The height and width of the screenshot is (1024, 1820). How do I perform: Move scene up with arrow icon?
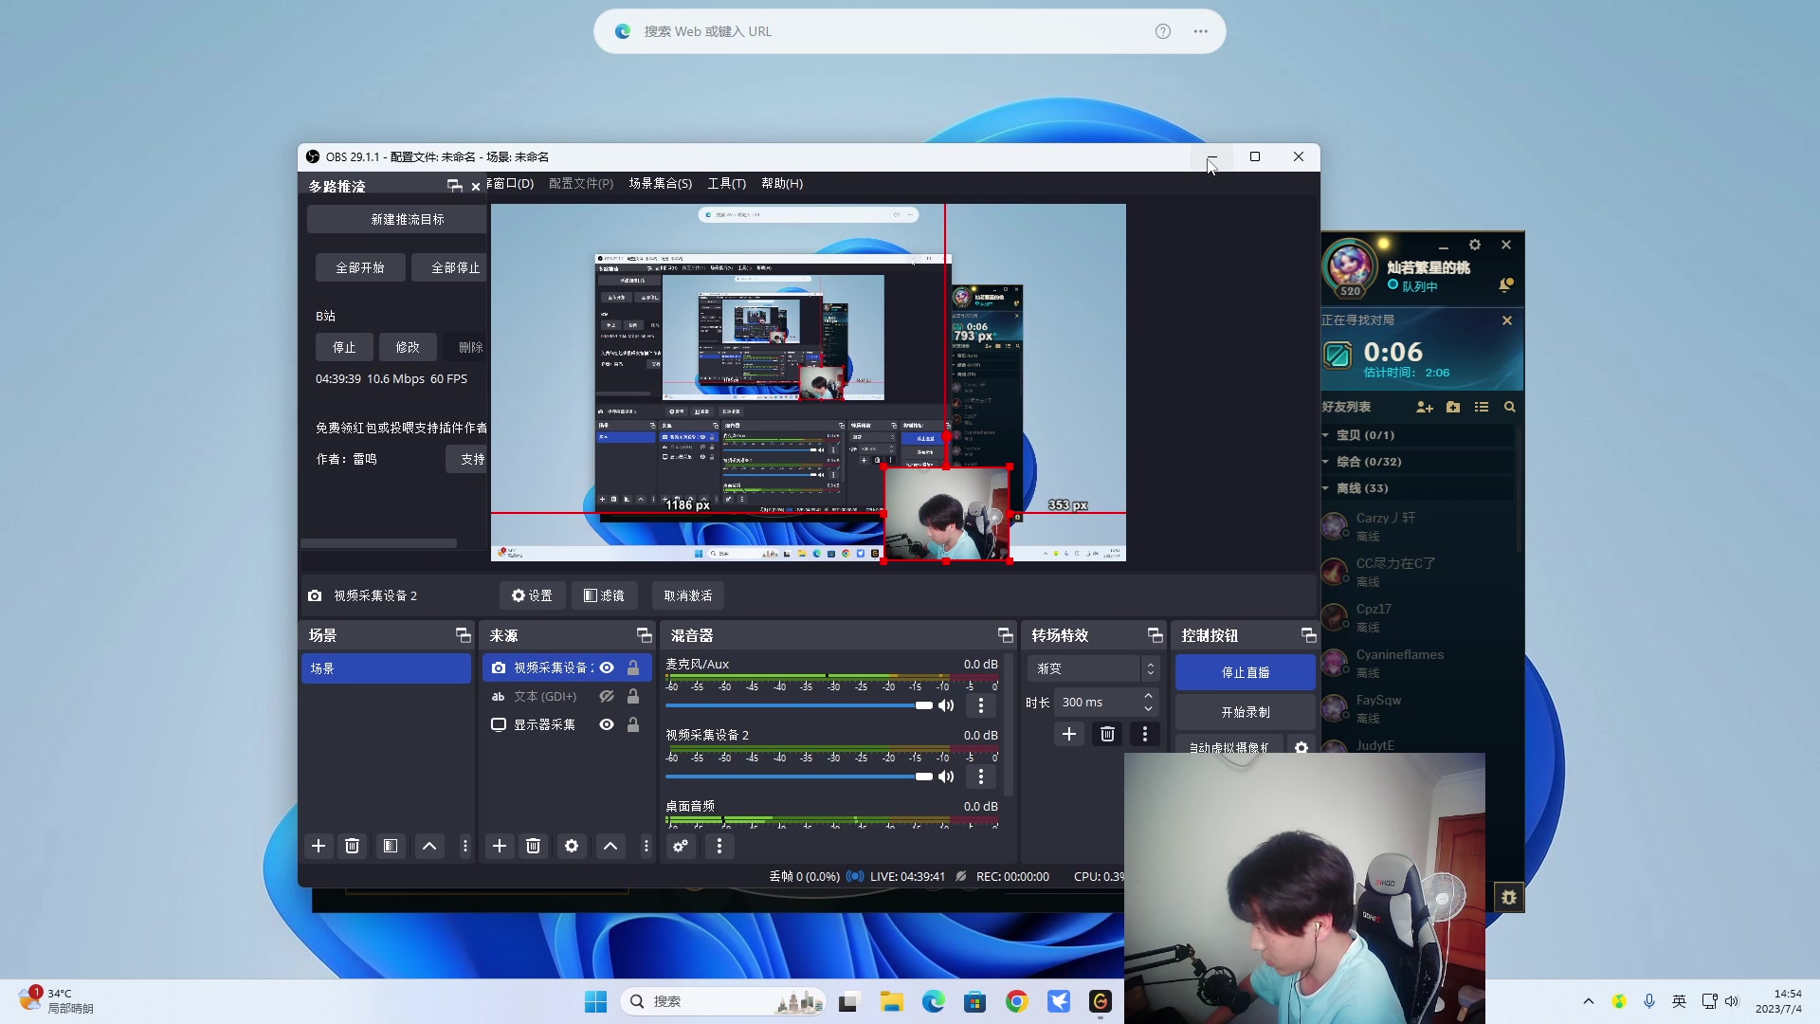point(429,846)
